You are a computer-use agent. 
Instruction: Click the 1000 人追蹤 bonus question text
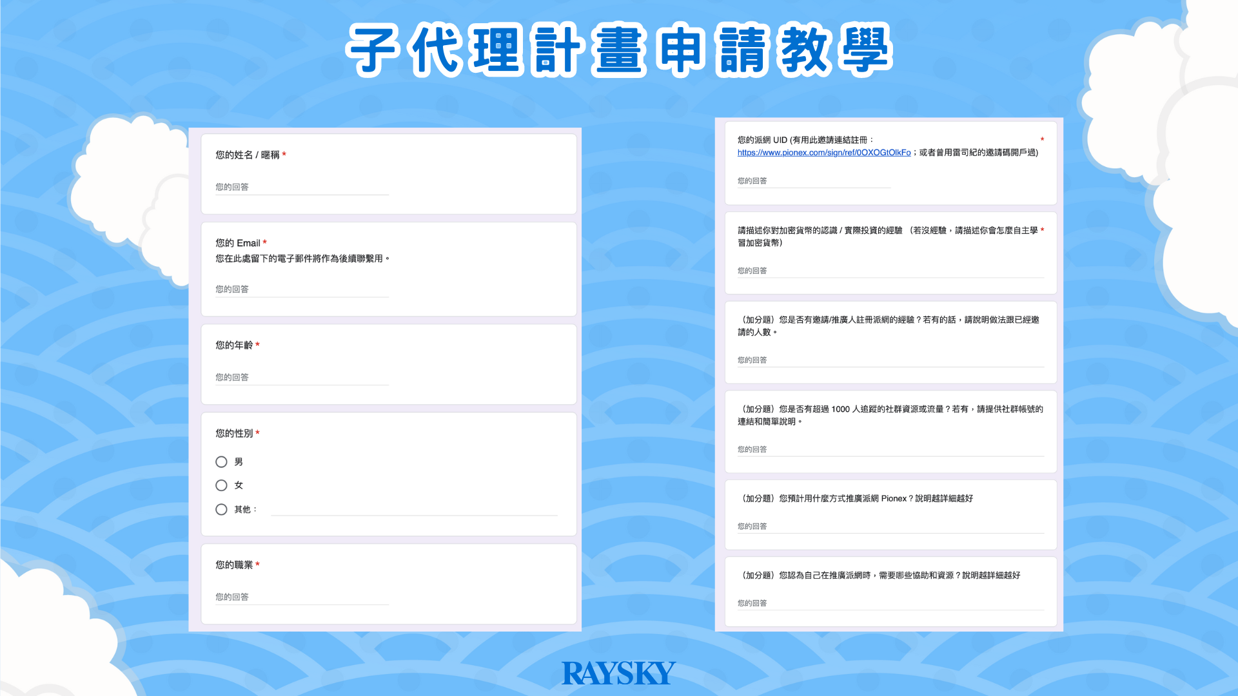pos(890,415)
